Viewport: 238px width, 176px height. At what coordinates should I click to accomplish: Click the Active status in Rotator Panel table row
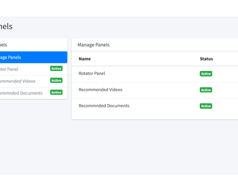206,74
